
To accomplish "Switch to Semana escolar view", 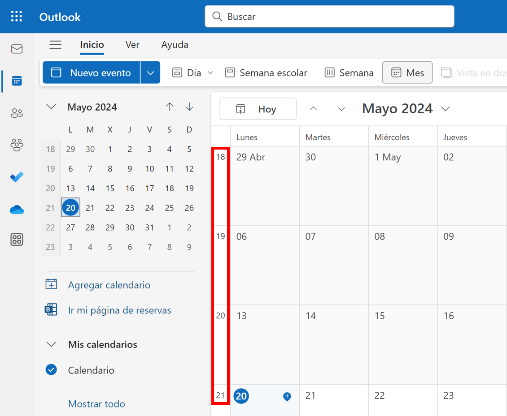I will [266, 73].
